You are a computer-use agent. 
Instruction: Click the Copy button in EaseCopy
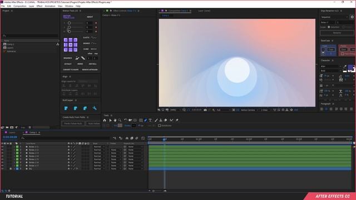pos(331,49)
